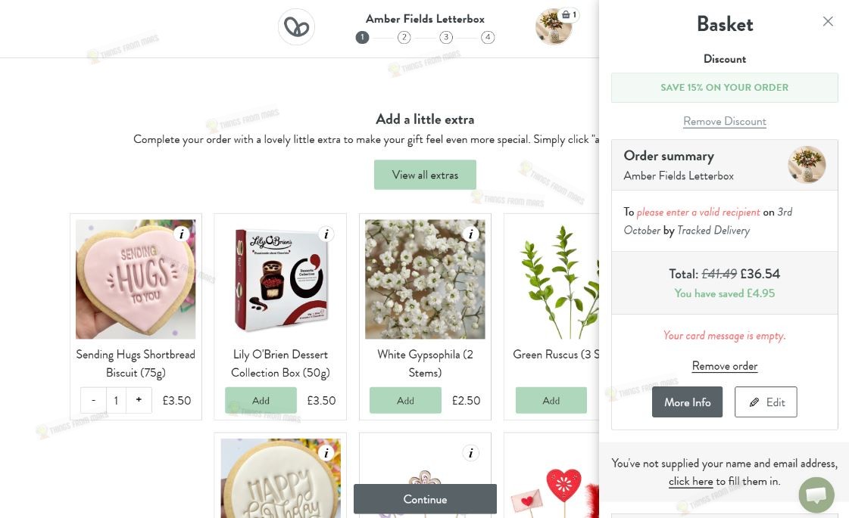This screenshot has height=518, width=849.
Task: Increase Sending Hugs biscuit quantity
Action: coord(139,400)
